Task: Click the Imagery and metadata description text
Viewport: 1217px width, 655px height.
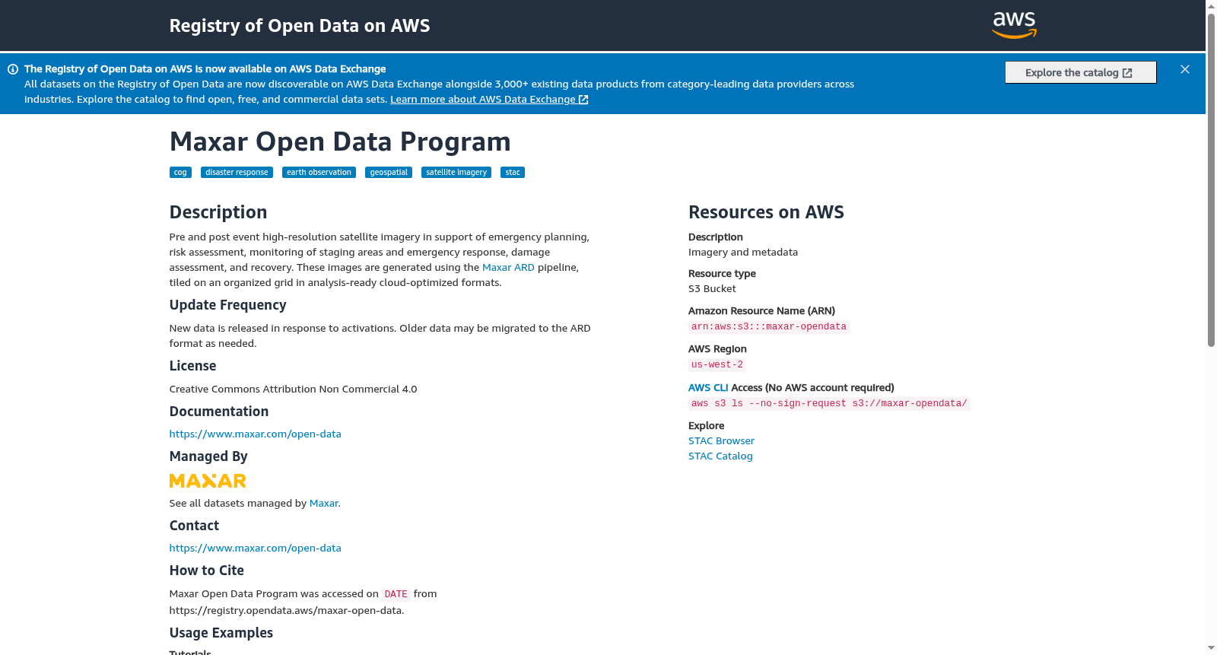Action: pos(743,253)
